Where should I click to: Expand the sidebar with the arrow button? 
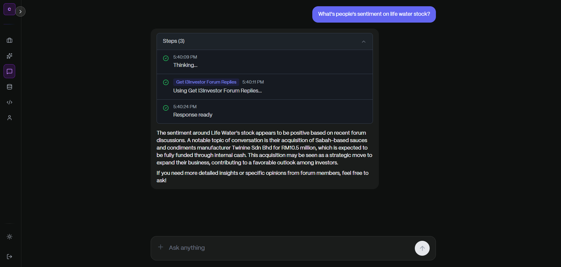[x=20, y=12]
